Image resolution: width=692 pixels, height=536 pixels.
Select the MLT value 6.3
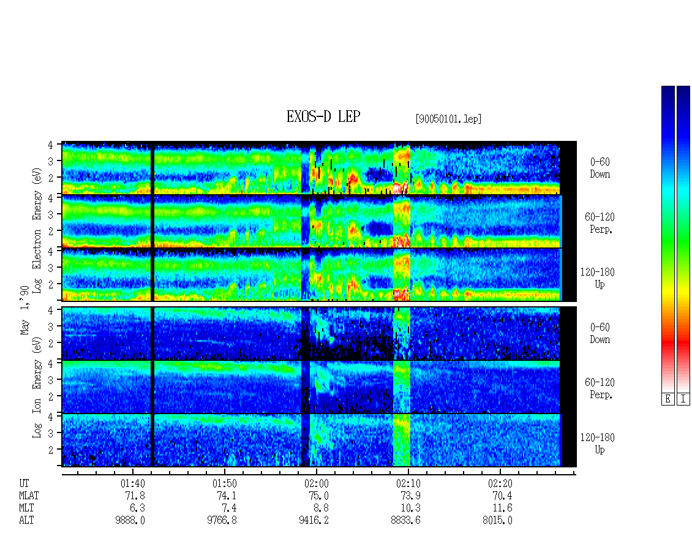point(137,508)
